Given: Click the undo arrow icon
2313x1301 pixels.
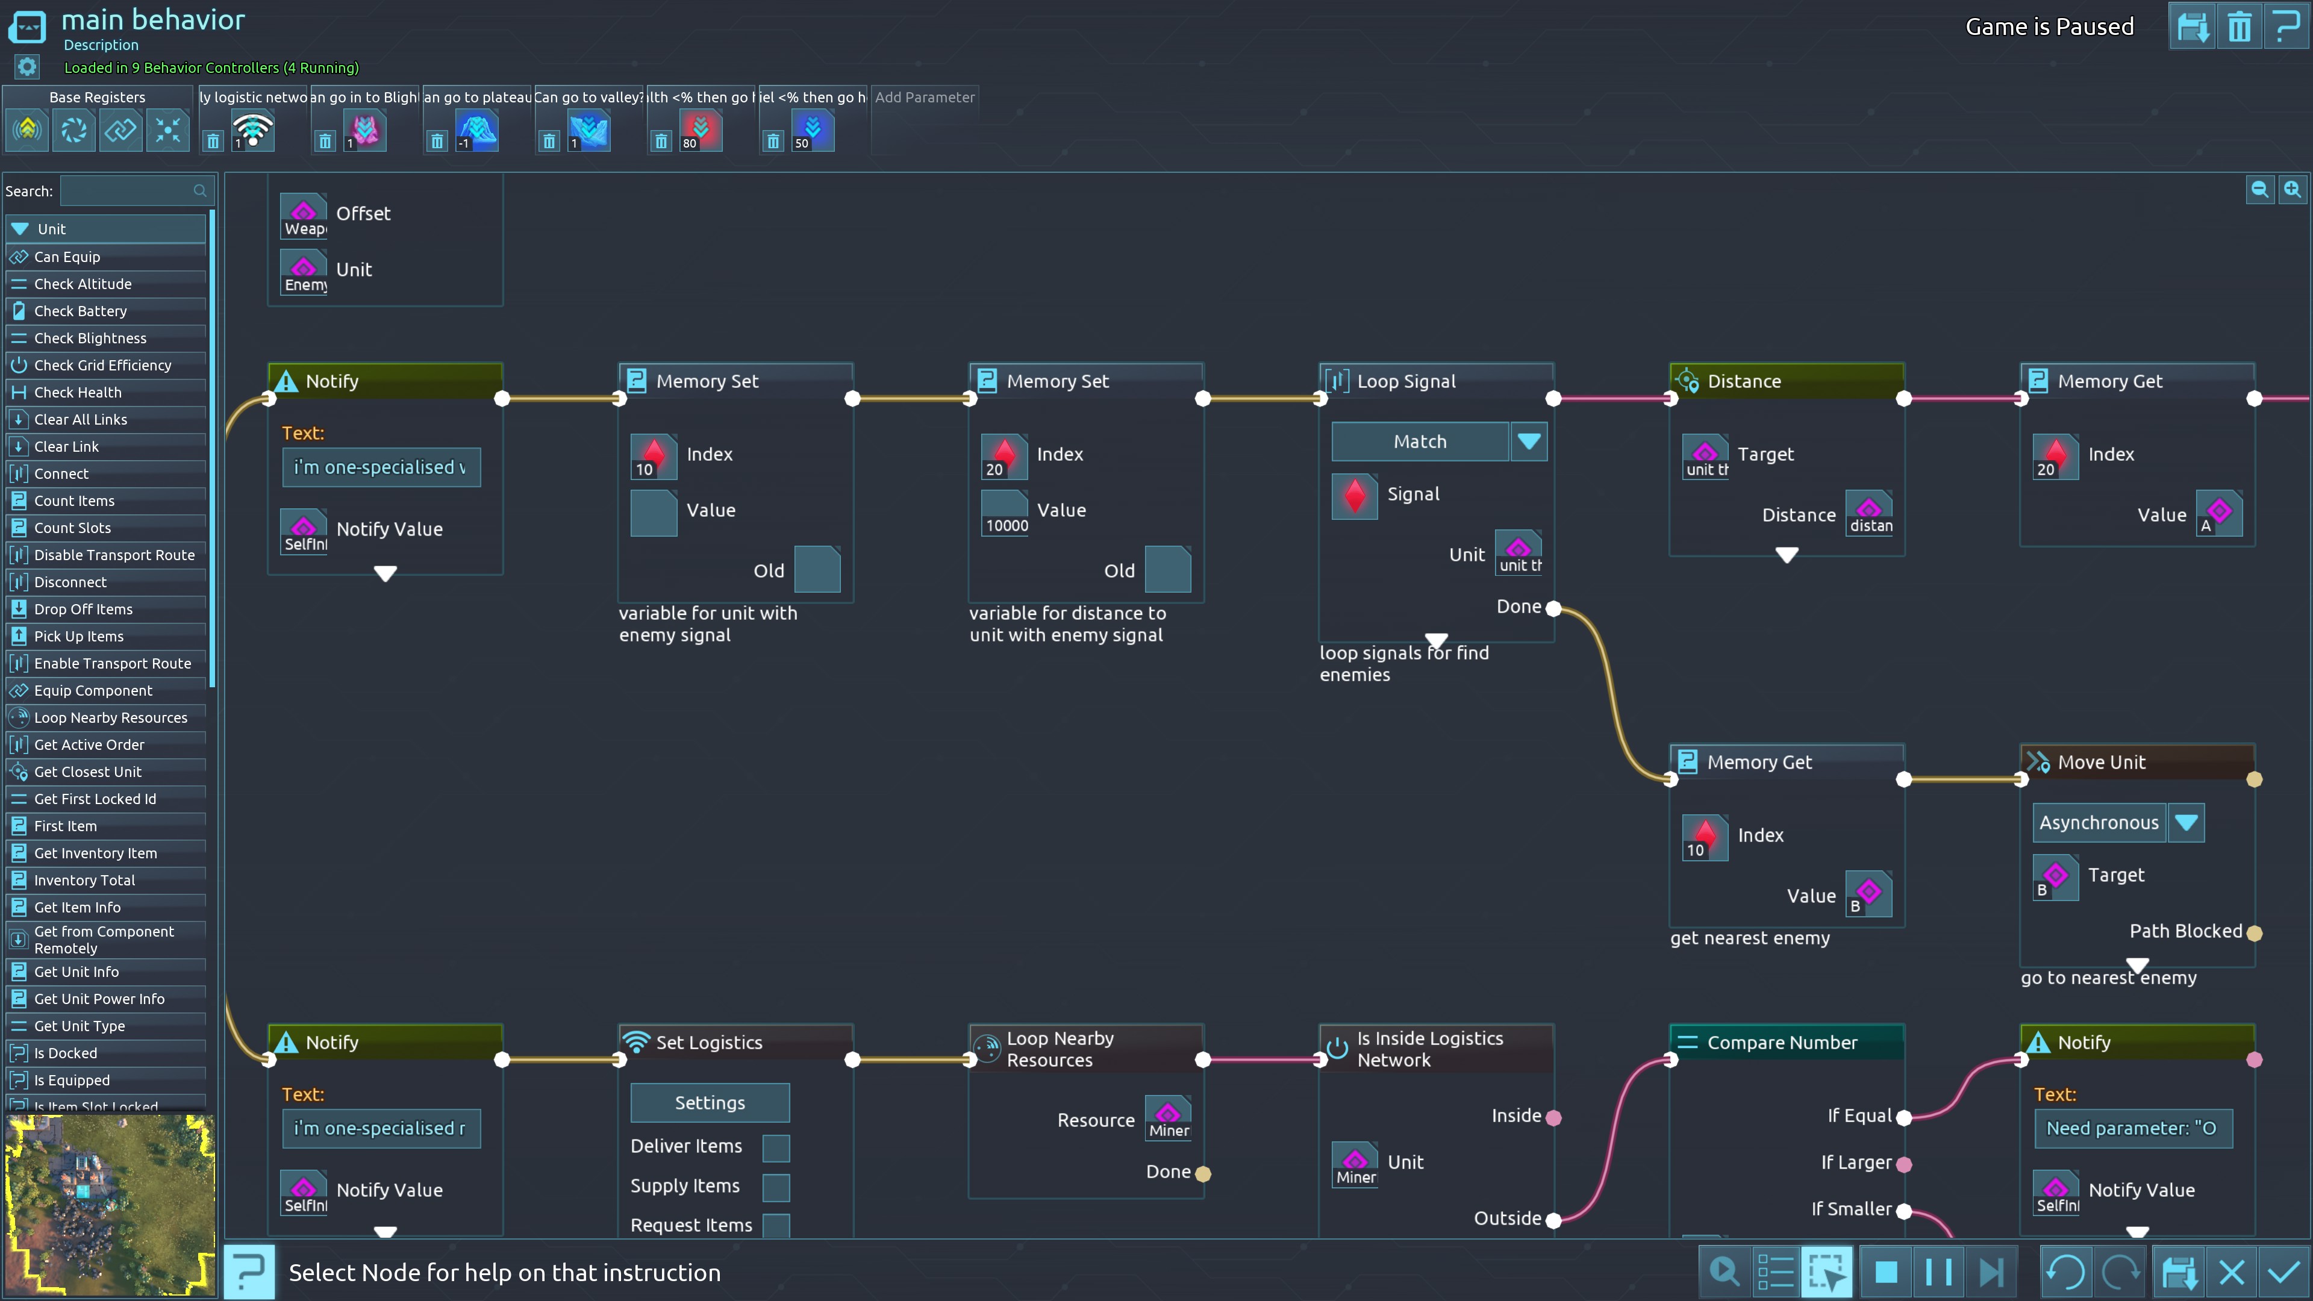Looking at the screenshot, I should coord(2065,1272).
